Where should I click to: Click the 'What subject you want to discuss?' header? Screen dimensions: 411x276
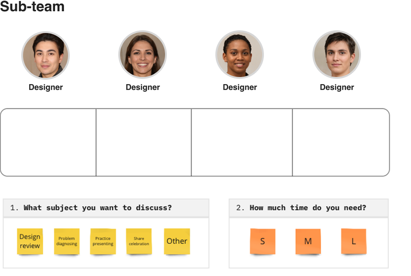[106, 208]
